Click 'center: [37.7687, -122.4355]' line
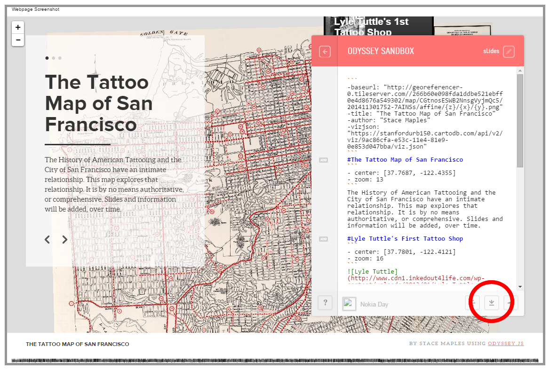The width and height of the screenshot is (550, 370). point(401,173)
